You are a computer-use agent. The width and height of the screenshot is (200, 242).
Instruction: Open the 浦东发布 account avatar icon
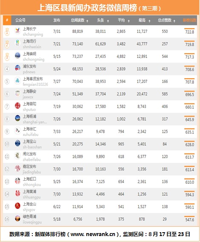click(x=17, y=68)
